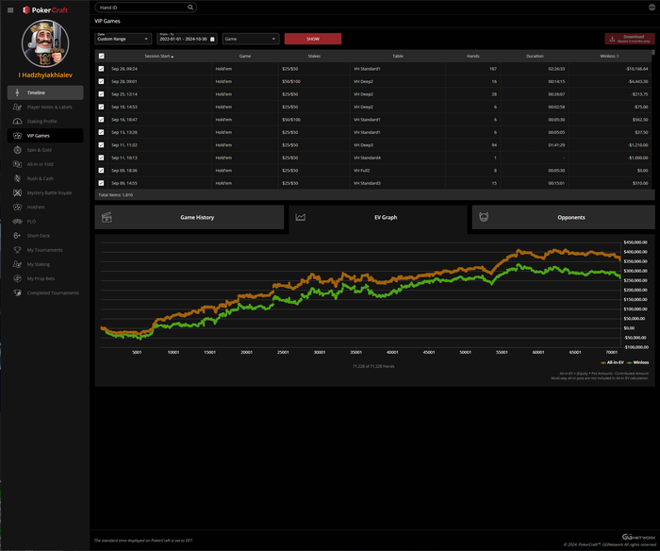
Task: Click the Completed Tournaments icon
Action: point(17,292)
